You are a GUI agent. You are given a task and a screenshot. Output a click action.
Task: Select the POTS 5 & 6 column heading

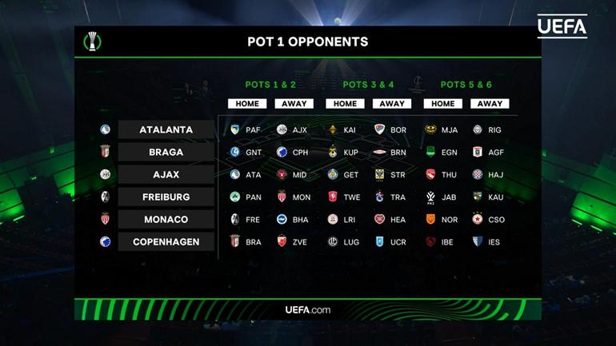(x=466, y=85)
